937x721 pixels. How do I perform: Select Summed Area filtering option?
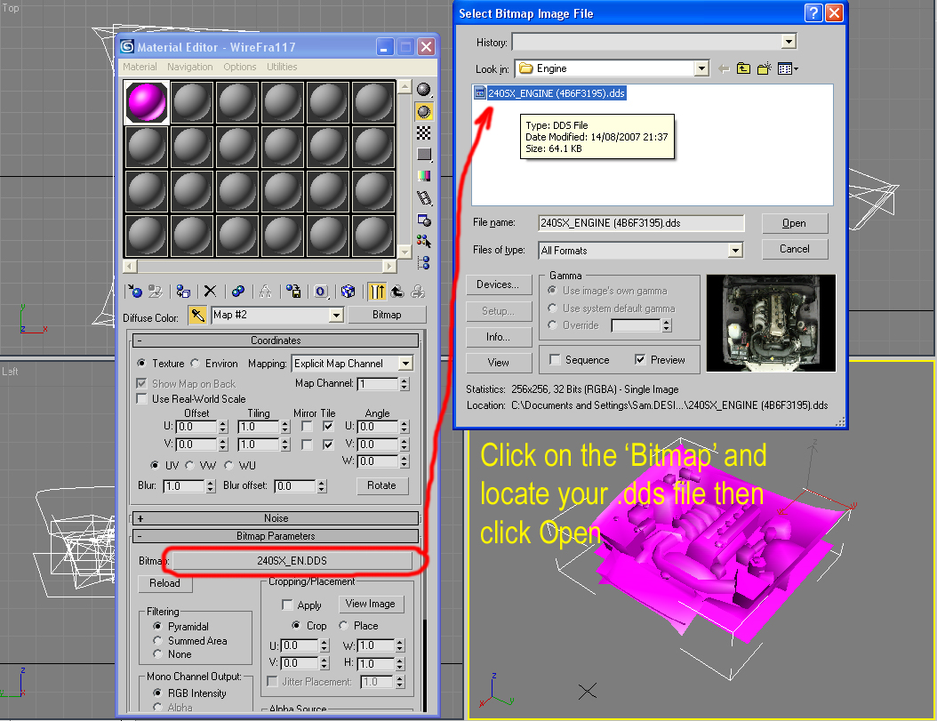coord(157,640)
